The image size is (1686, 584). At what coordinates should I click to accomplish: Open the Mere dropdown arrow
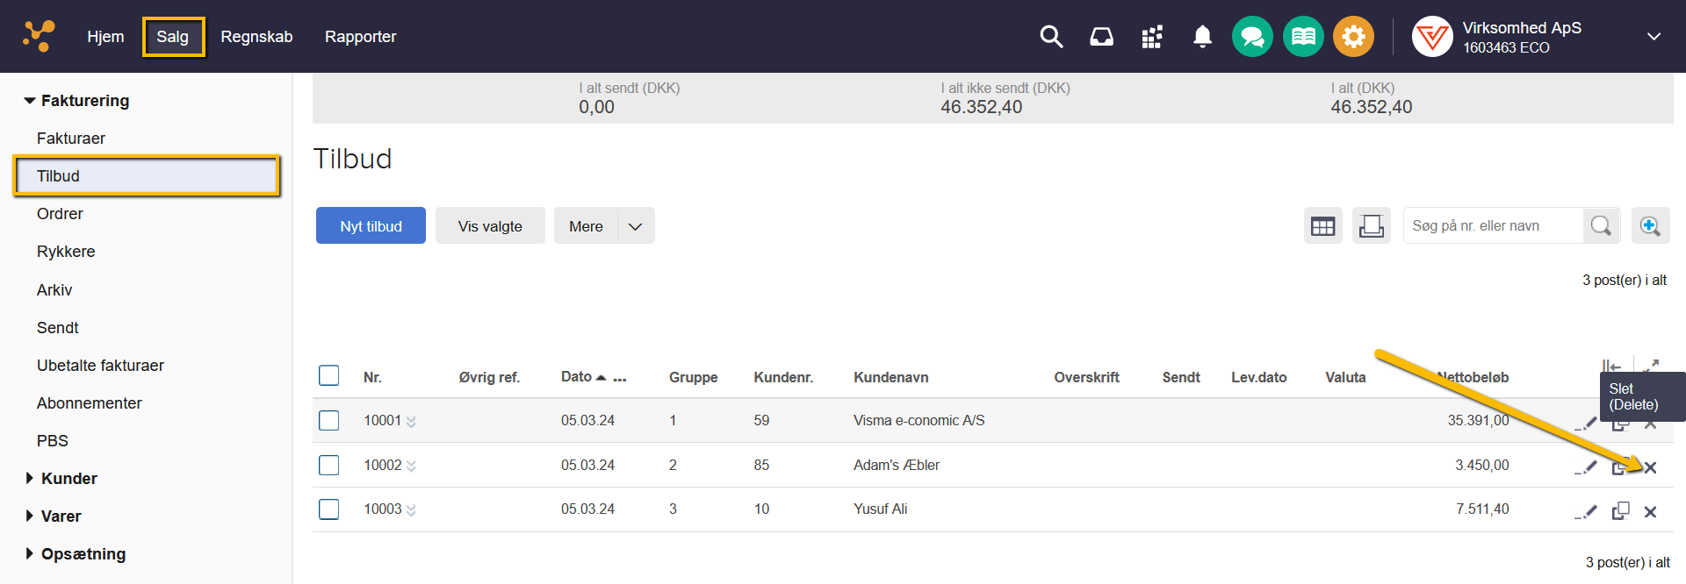pyautogui.click(x=636, y=226)
